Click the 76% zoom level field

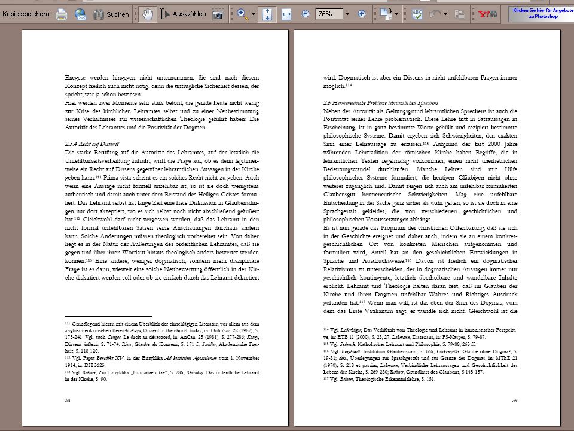[x=329, y=14]
